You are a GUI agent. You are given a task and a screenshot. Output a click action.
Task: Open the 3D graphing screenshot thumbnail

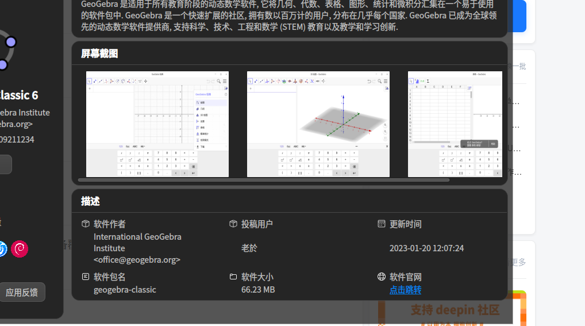pos(318,124)
